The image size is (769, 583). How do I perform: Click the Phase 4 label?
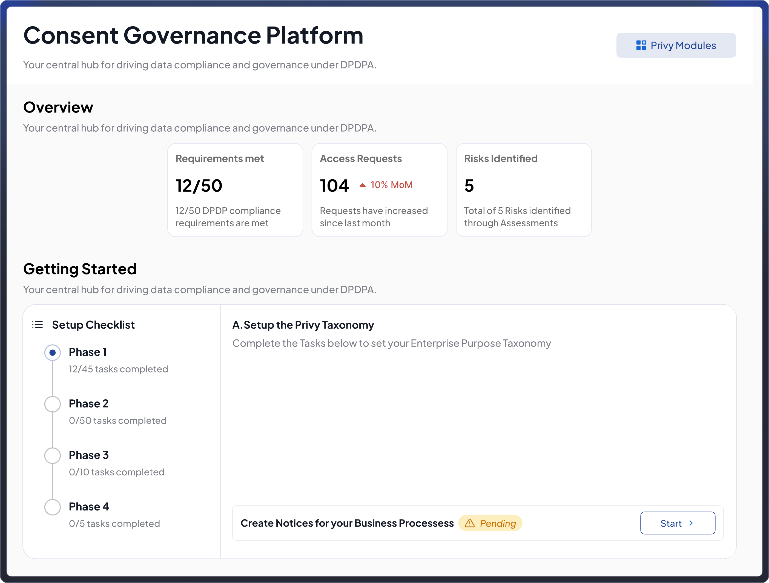tap(89, 507)
